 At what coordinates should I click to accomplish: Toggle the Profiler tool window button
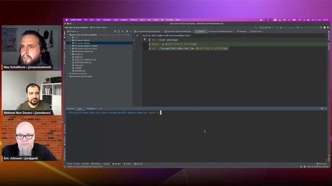pos(128,164)
